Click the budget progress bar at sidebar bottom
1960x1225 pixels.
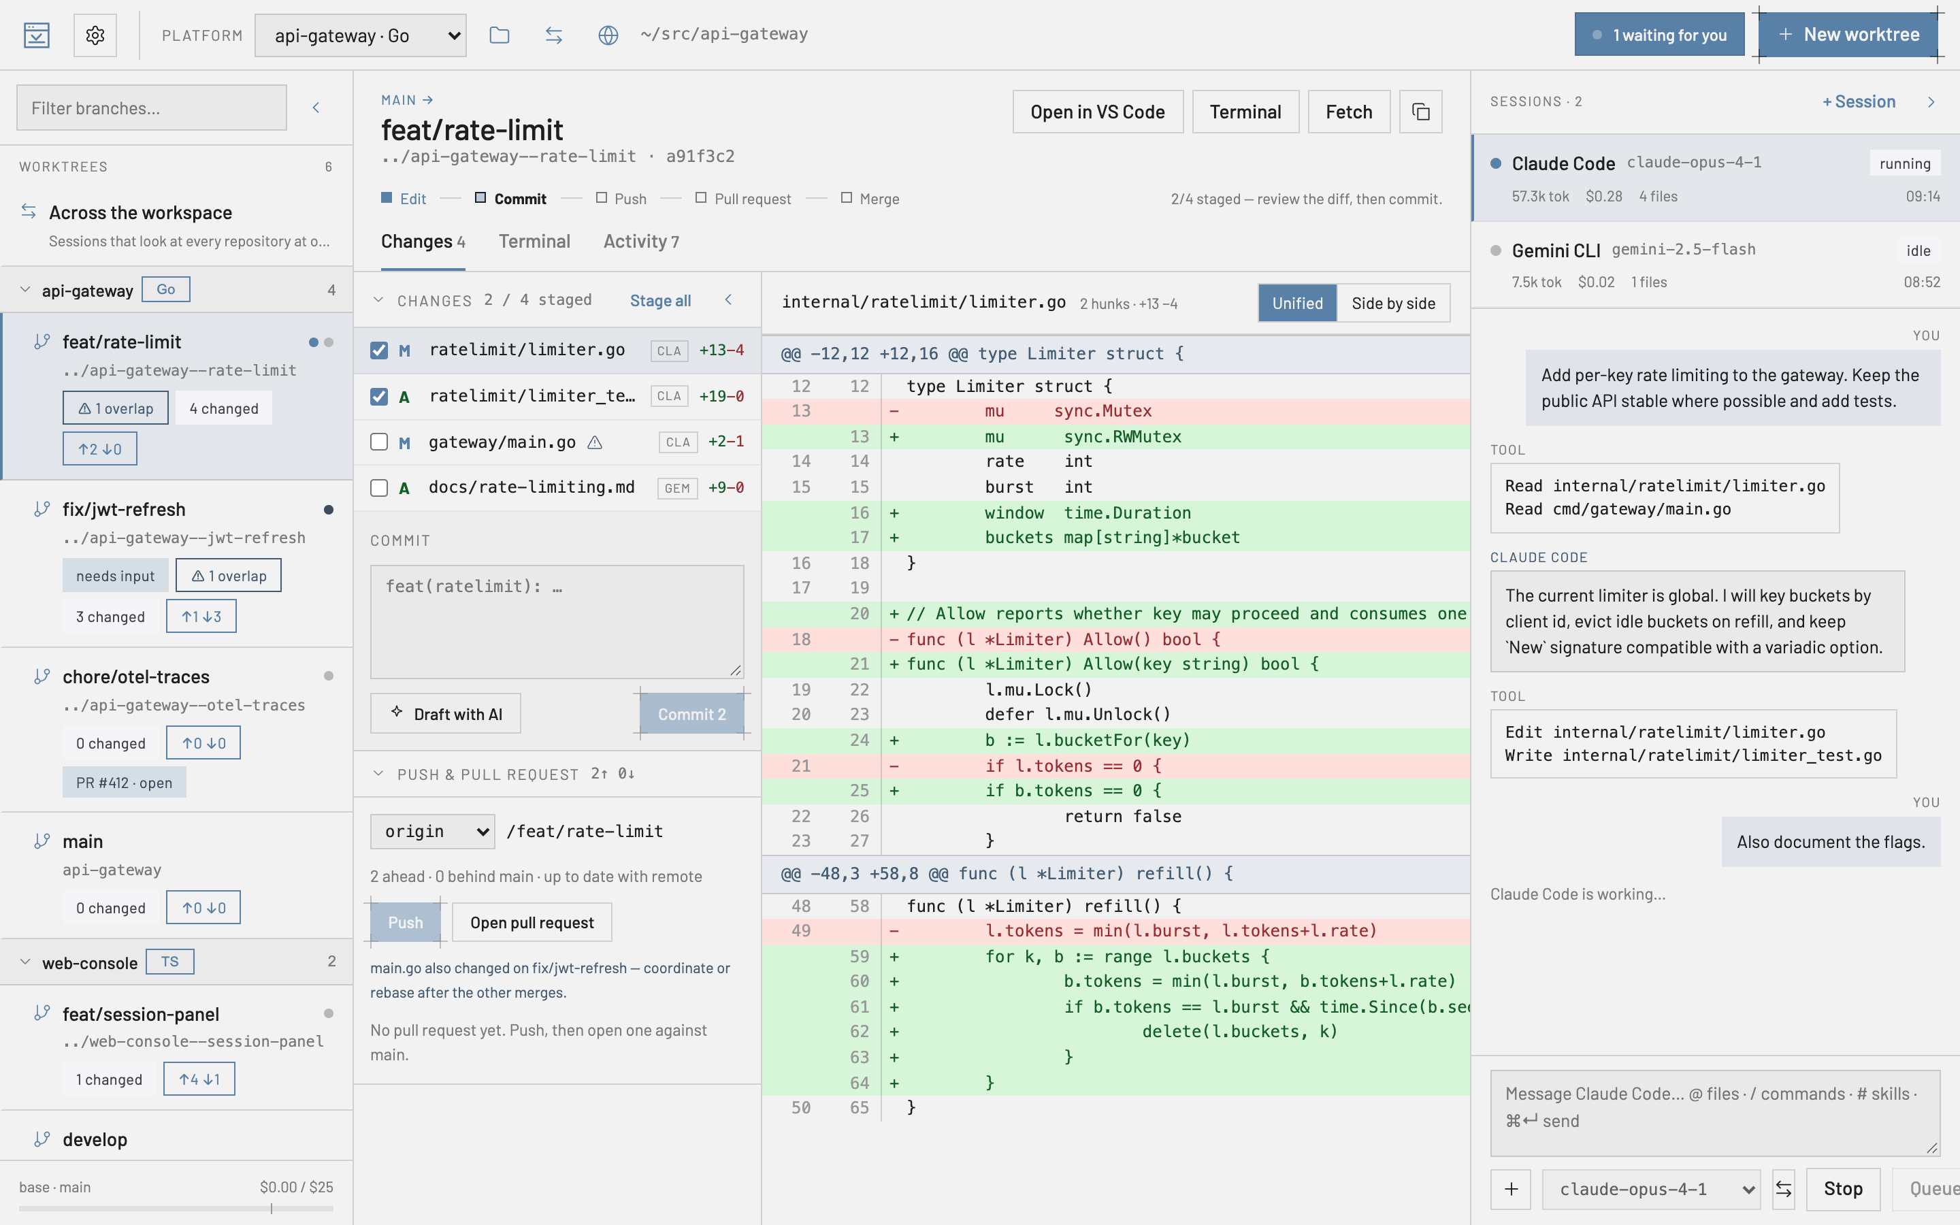click(176, 1209)
